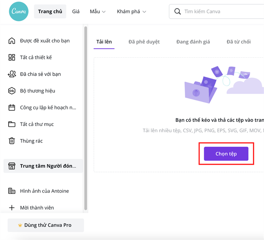Click the Tìm kiếm Canva search field
This screenshot has height=240, width=264.
click(x=216, y=11)
